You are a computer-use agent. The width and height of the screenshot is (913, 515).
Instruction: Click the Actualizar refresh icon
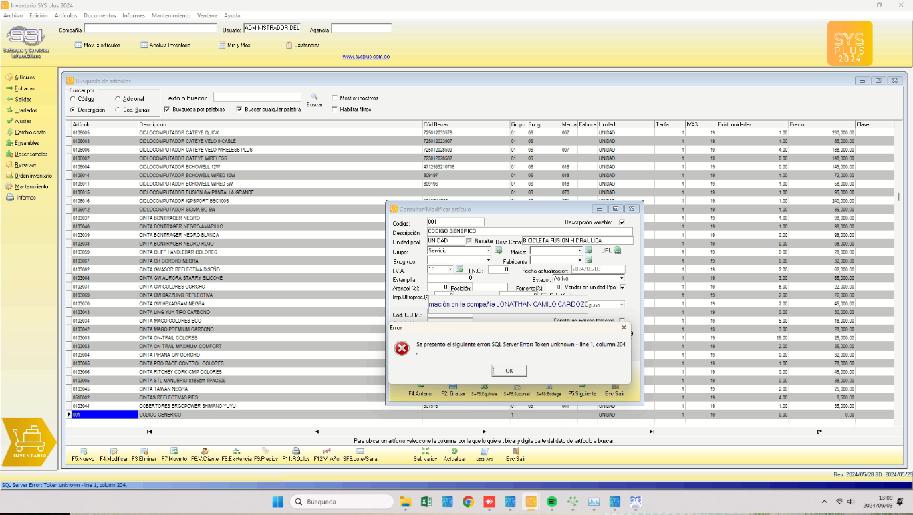click(x=454, y=451)
